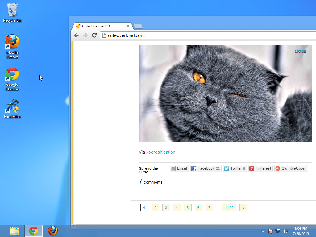This screenshot has height=237, width=316.
Task: Open the network status tray icon
Action: 277,231
